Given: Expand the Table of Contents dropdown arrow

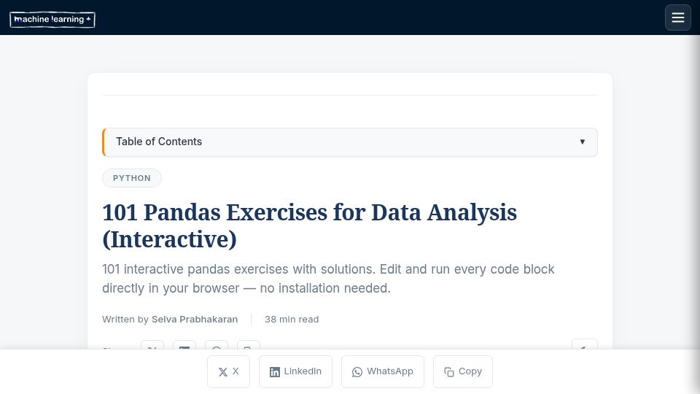Looking at the screenshot, I should click(582, 142).
